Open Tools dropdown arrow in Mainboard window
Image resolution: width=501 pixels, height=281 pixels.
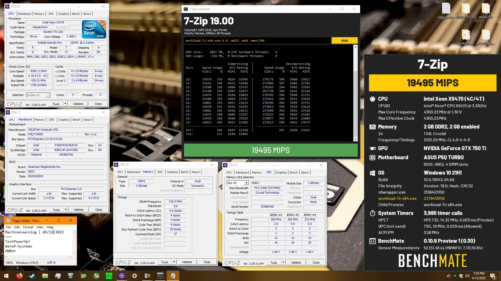(66, 210)
